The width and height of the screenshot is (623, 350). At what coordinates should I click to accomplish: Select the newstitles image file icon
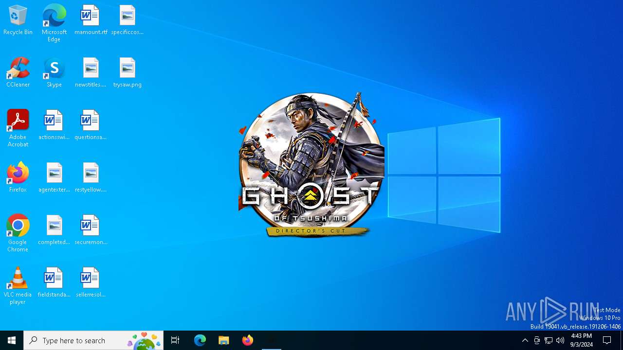tap(91, 73)
